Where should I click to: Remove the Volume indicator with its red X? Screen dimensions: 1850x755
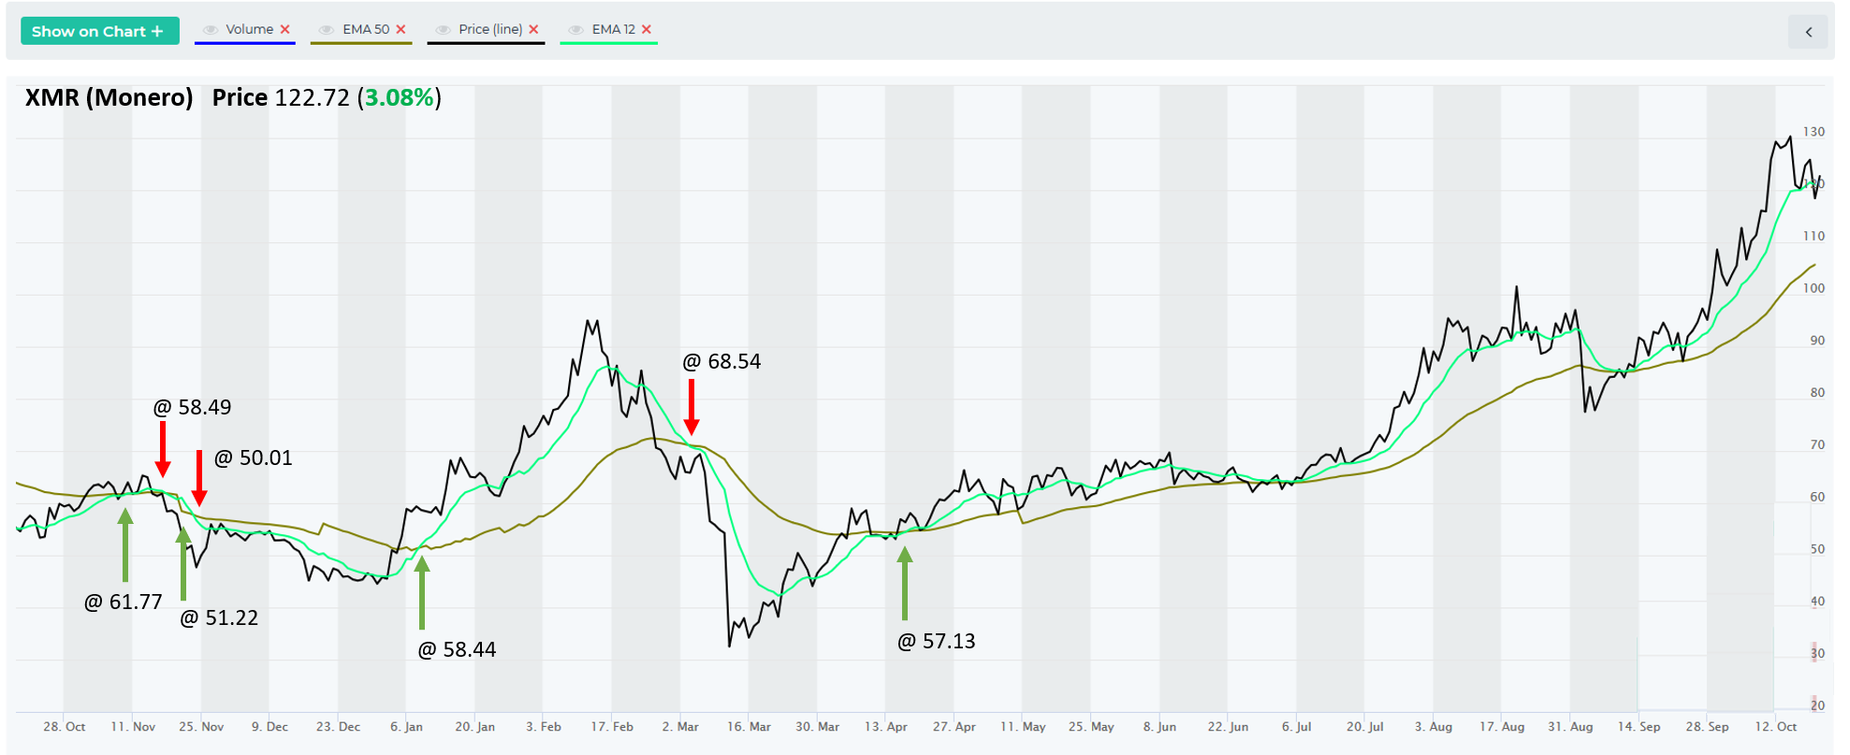click(x=285, y=30)
